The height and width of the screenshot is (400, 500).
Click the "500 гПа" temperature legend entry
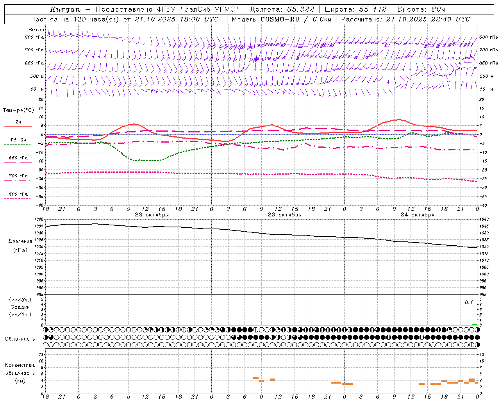tap(18, 194)
